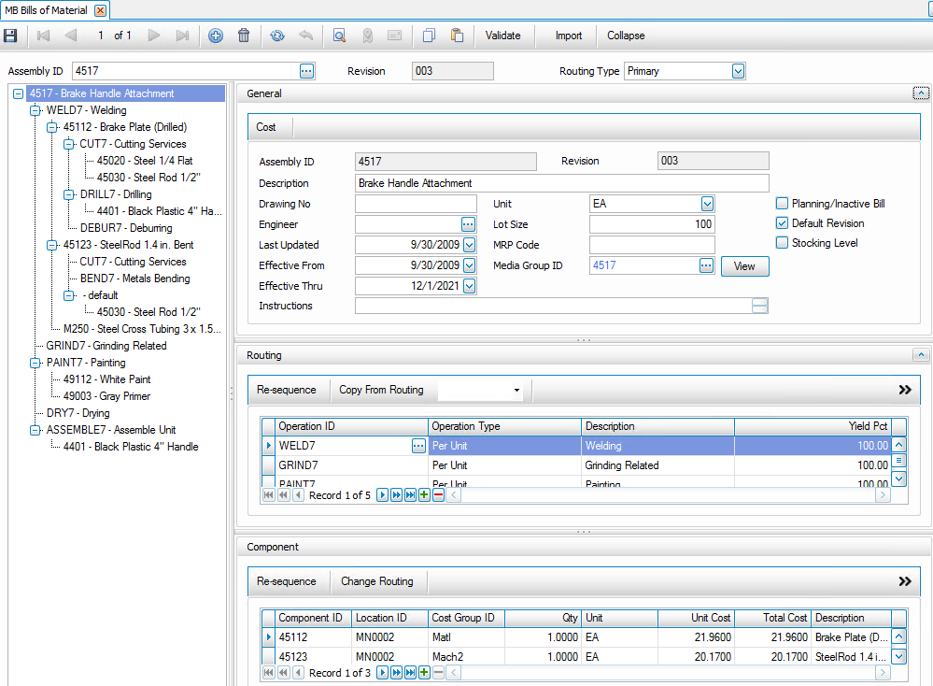Open the Routing Type dropdown
The height and width of the screenshot is (686, 933).
738,71
